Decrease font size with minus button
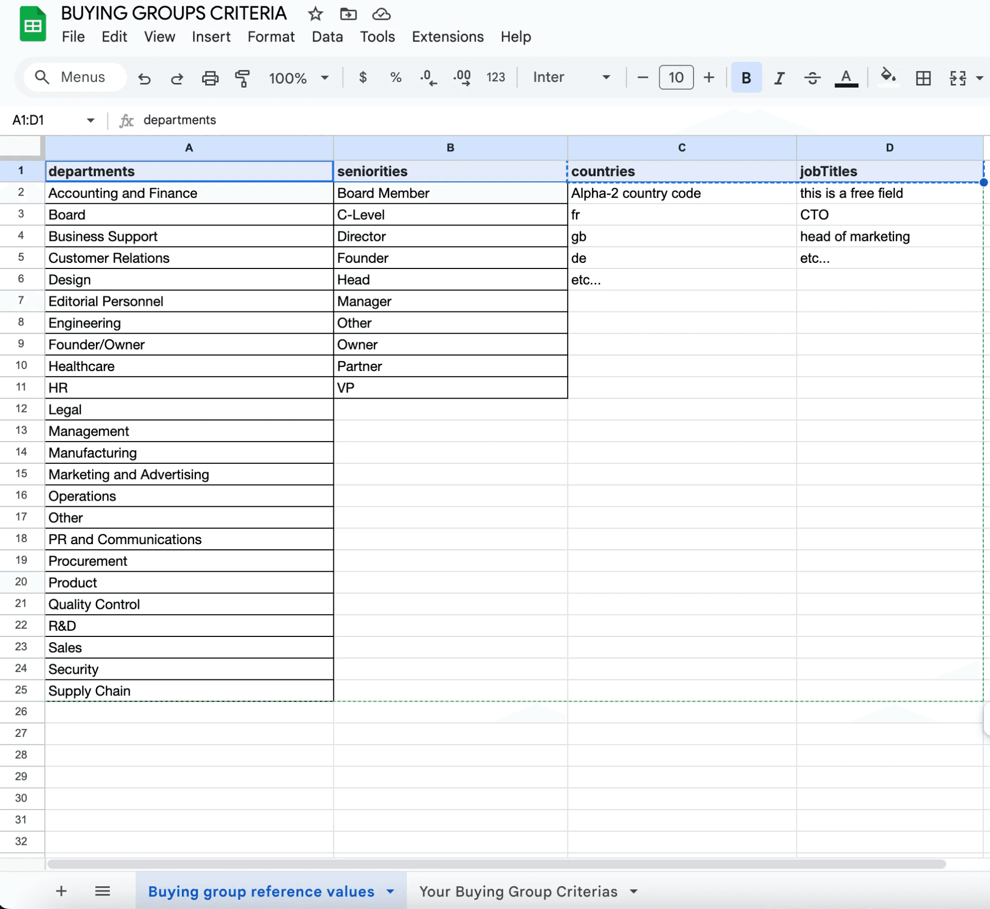Screen dimensions: 990x909 coord(642,77)
